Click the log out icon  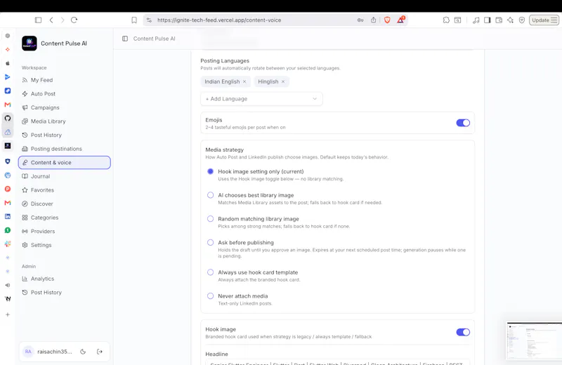[100, 352]
